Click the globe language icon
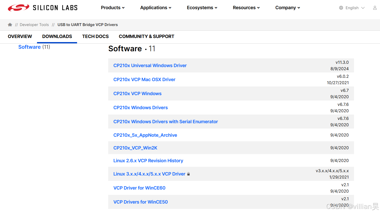The image size is (380, 213). pos(340,8)
